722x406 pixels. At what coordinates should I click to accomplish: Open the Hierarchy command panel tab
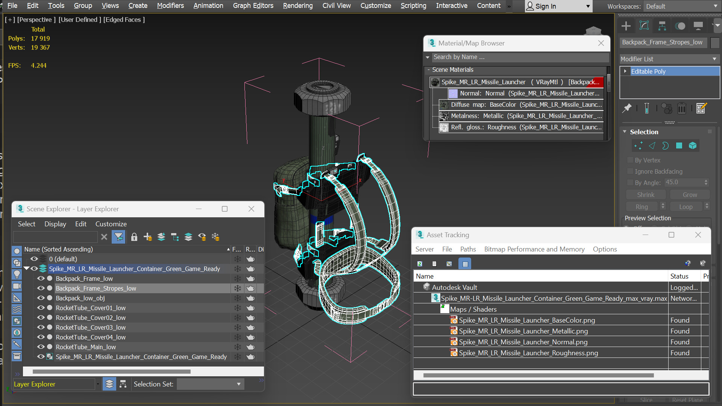click(x=662, y=26)
